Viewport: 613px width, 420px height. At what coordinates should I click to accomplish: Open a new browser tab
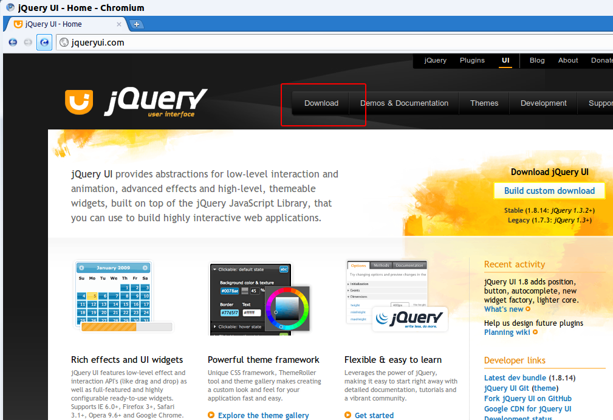click(137, 24)
